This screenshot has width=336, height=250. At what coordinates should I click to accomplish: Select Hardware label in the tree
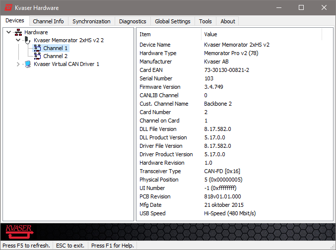36,32
